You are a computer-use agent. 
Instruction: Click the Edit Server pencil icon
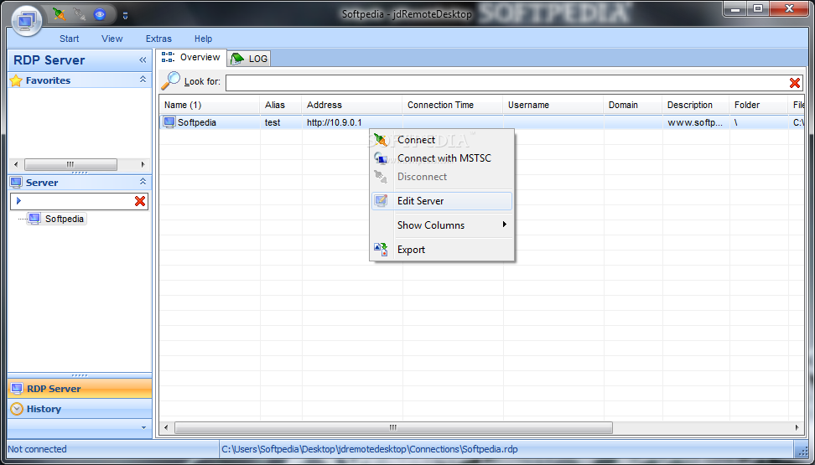381,201
